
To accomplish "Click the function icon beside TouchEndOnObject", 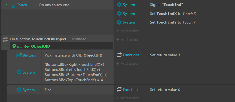I will tap(5, 39).
